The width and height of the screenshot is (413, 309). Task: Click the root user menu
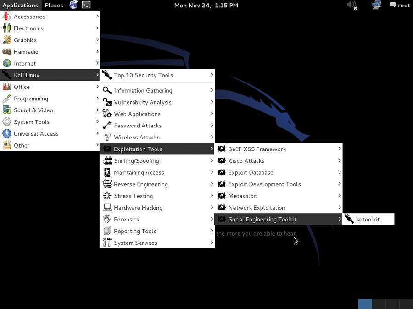click(x=400, y=5)
